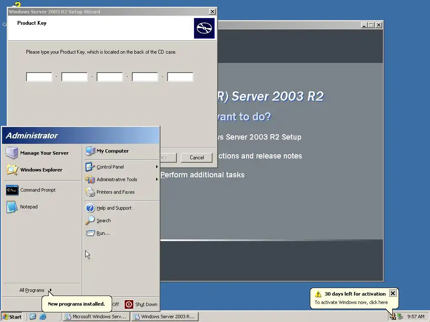The image size is (430, 322).
Task: Launch Internet Explorer from quick launch
Action: (43, 317)
